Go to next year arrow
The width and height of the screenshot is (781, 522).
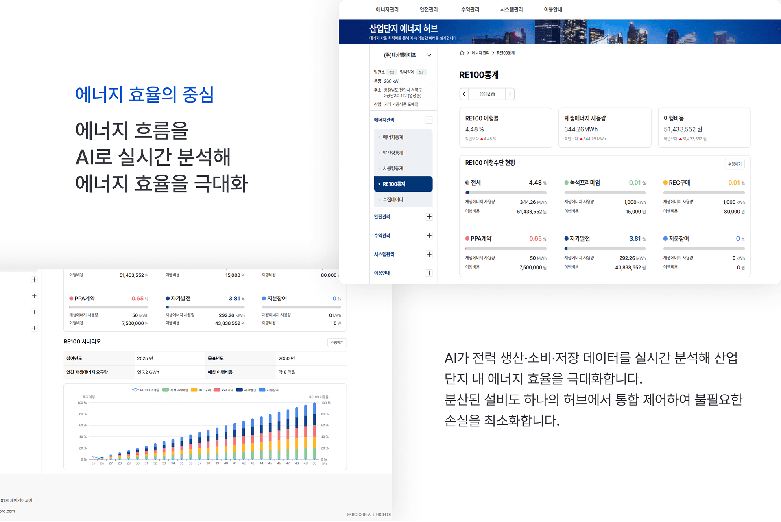[x=510, y=94]
